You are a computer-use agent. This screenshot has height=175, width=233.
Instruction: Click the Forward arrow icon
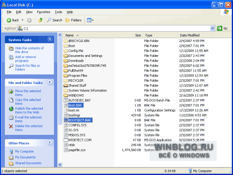(29, 20)
